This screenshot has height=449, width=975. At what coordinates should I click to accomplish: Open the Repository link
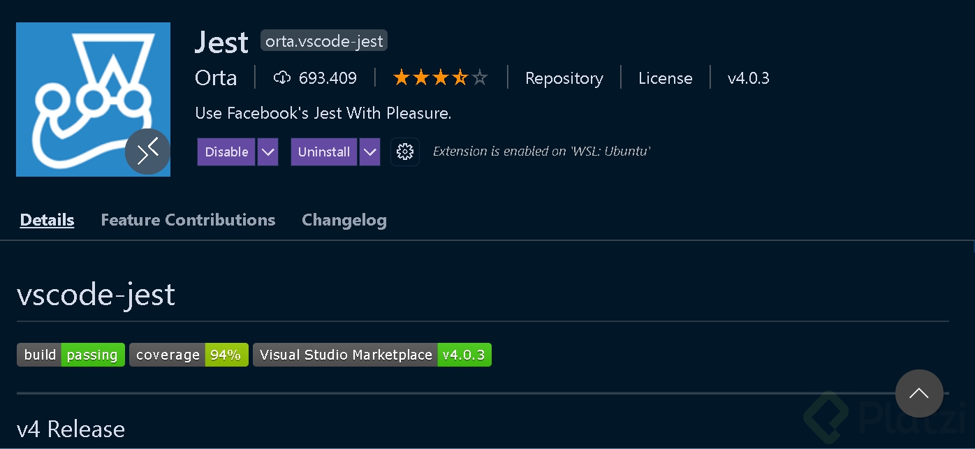(x=564, y=78)
